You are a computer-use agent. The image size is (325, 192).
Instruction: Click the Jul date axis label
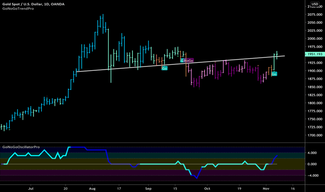click(x=31, y=189)
